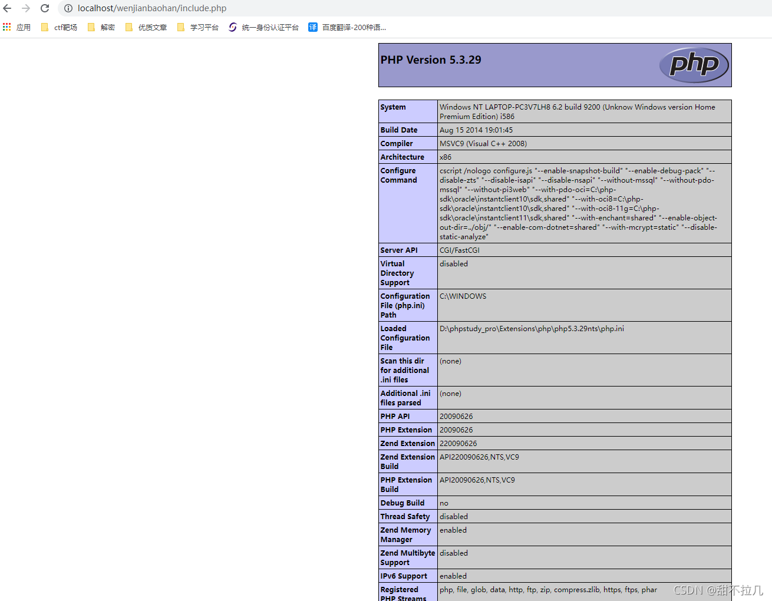Click the PHP logo image
Screen dimensions: 772x601
[694, 65]
